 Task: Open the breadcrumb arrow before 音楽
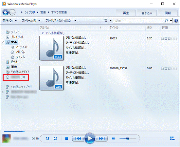tap(38, 12)
